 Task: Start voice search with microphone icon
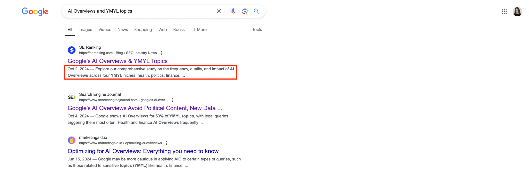tap(233, 11)
